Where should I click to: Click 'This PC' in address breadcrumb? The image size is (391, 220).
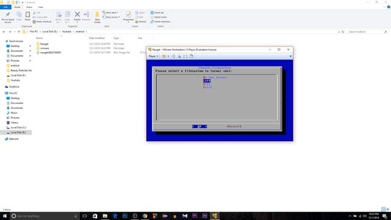click(34, 32)
